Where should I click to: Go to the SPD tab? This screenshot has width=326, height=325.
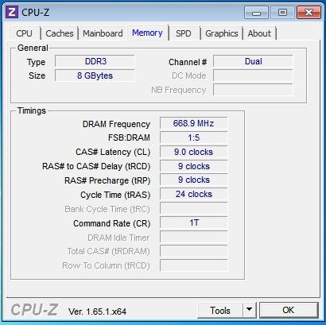184,33
